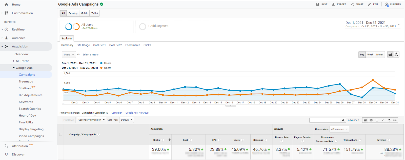
Task: Open the Secondary dimension dropdown
Action: 91,120
